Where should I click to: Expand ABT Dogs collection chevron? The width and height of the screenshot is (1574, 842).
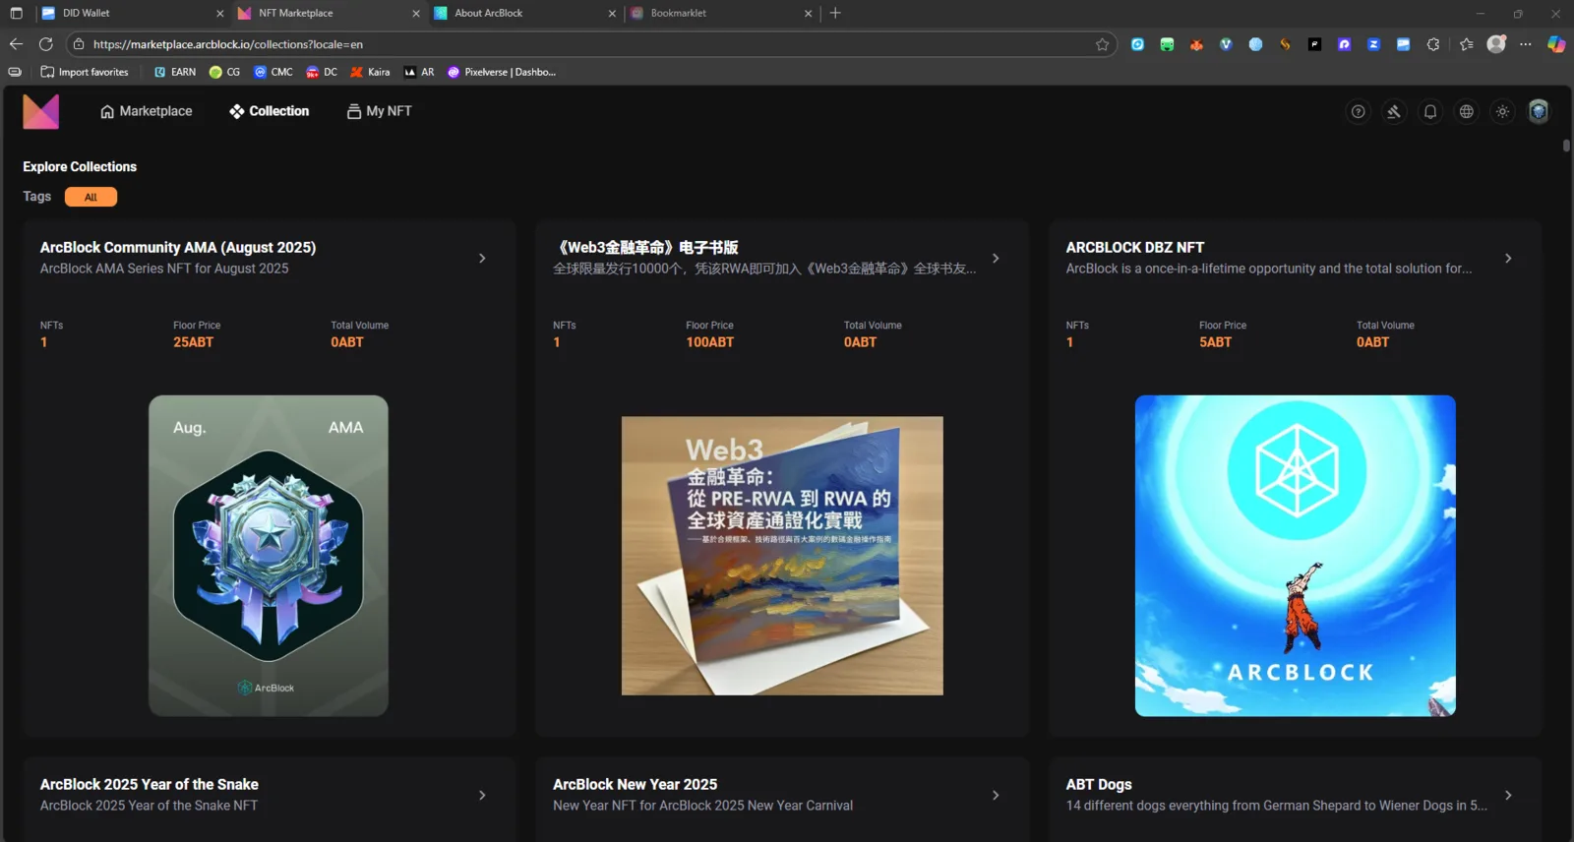pos(1508,795)
